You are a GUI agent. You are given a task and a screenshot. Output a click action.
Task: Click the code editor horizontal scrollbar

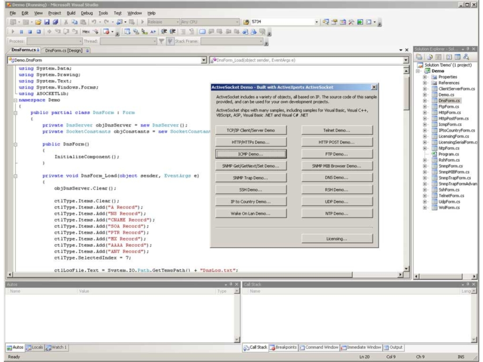(203, 275)
